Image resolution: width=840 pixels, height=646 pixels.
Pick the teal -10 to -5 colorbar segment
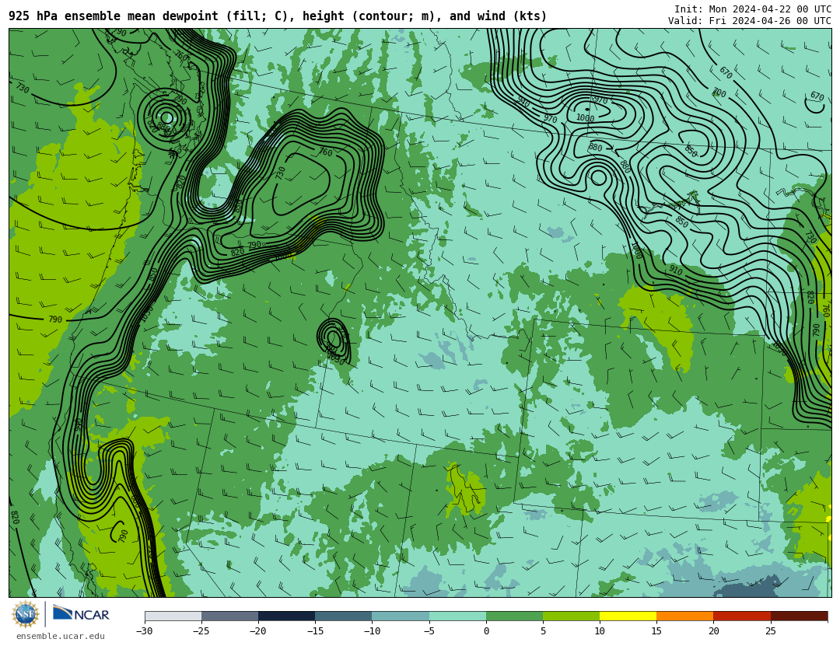[x=401, y=616]
